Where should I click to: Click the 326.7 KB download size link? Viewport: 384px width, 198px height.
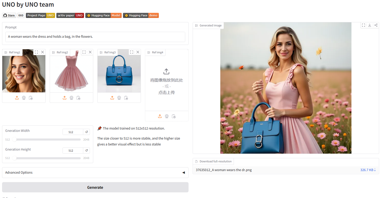click(368, 170)
